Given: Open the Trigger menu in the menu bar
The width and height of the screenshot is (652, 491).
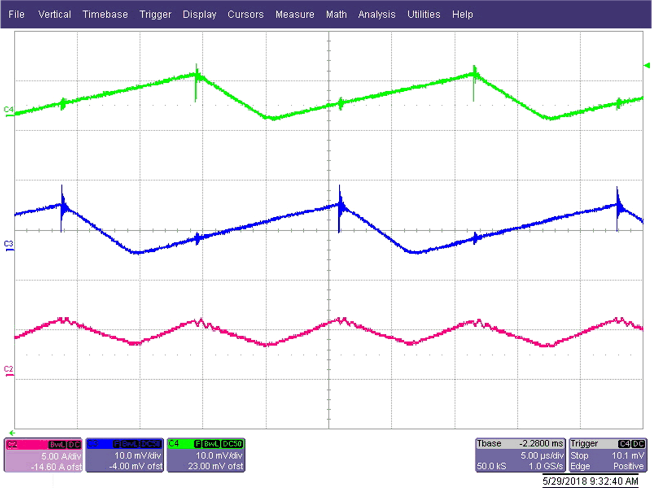Looking at the screenshot, I should (155, 15).
